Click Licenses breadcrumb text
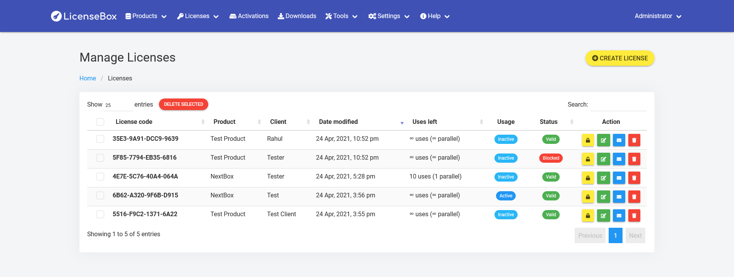 120,78
